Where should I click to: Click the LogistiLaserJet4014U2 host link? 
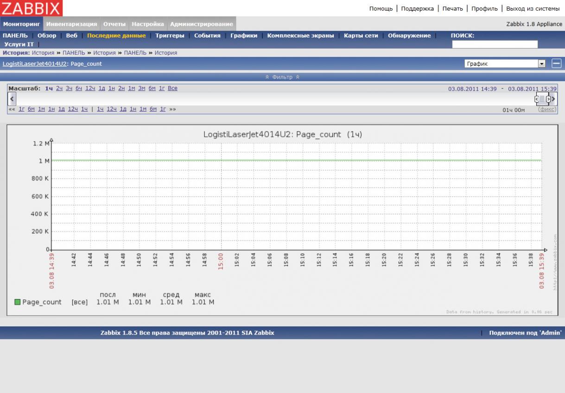pos(35,64)
